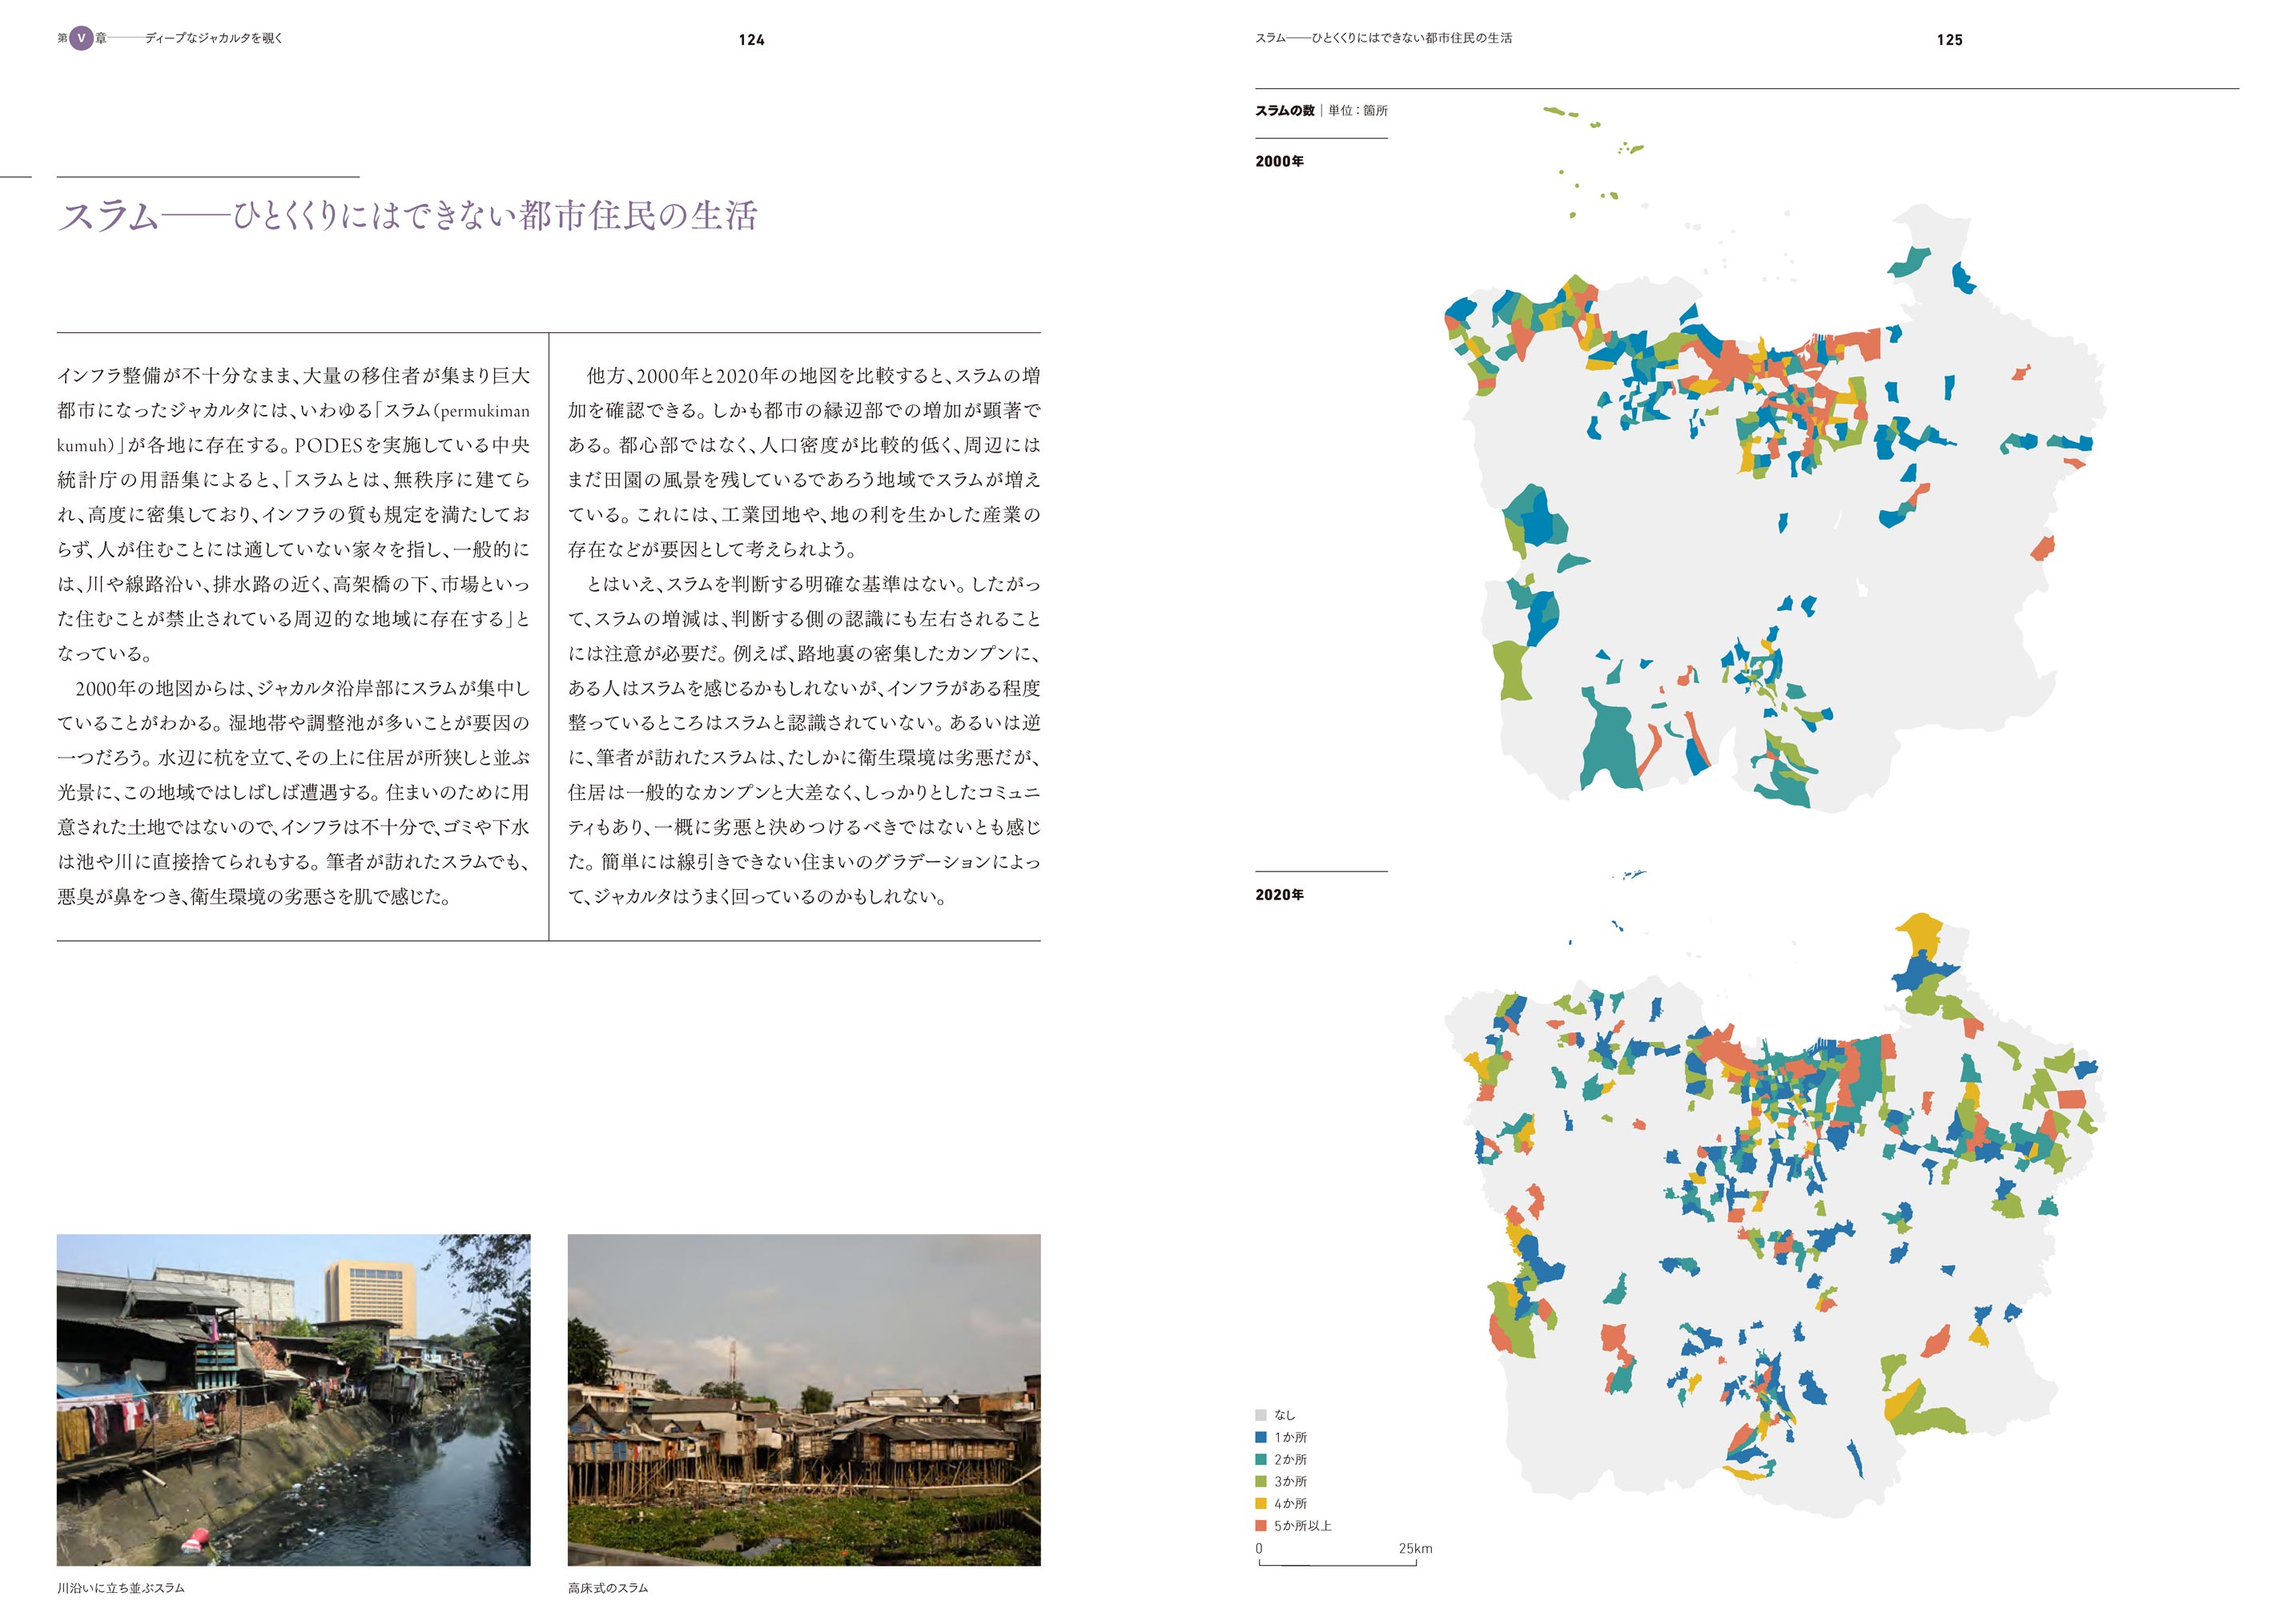2296x1621 pixels.
Task: Click page number 125
Action: (1949, 40)
